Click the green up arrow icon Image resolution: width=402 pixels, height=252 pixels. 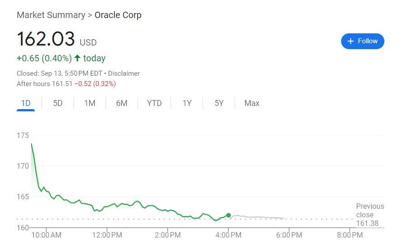[77, 58]
